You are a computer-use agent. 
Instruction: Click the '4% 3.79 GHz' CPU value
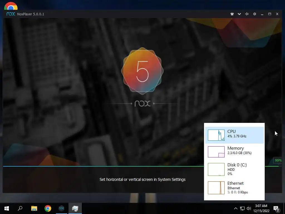pyautogui.click(x=237, y=136)
